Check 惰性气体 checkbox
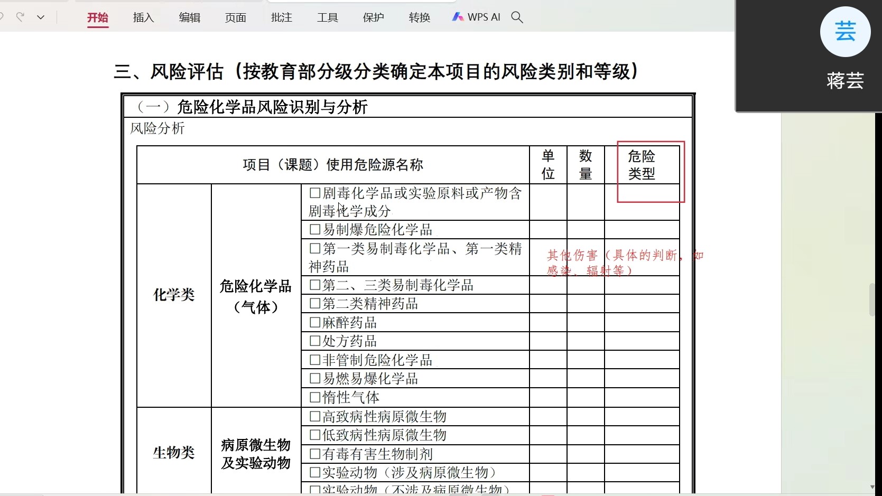Screen dimensions: 882x496 click(x=315, y=397)
